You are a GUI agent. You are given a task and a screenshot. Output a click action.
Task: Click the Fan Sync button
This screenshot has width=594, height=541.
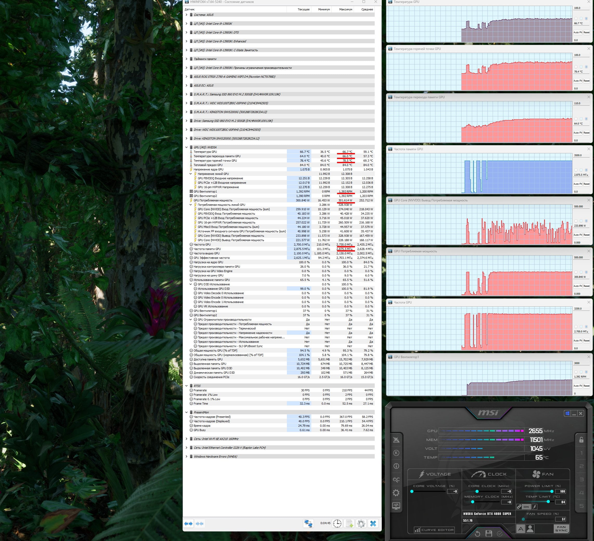tap(561, 529)
